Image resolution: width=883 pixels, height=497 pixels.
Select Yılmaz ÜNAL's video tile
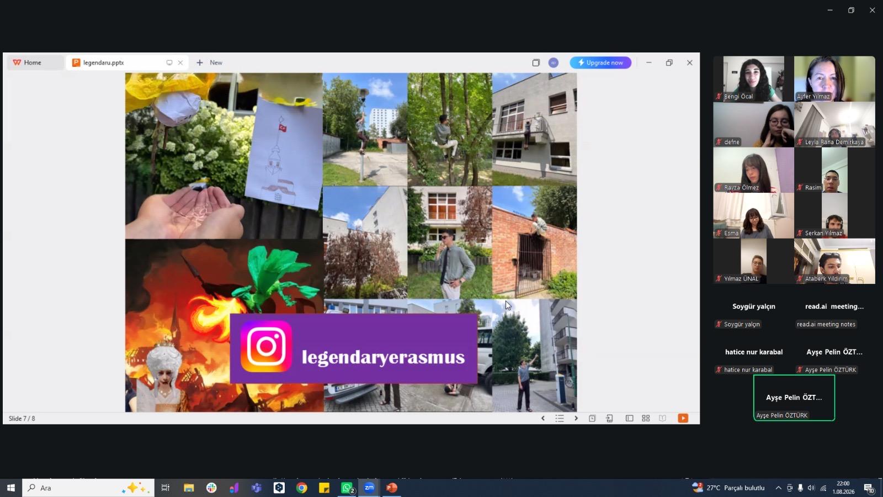(x=753, y=261)
